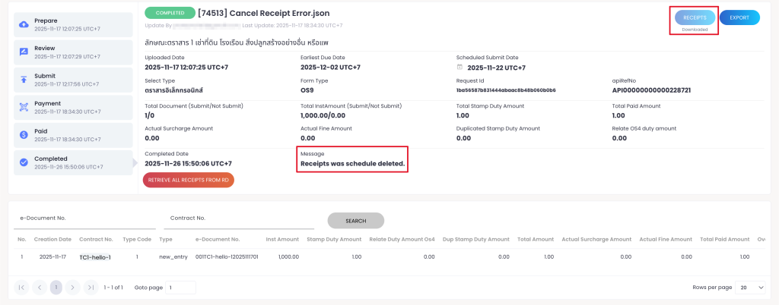This screenshot has width=779, height=305.
Task: Click the Goto page input box
Action: tap(180, 288)
